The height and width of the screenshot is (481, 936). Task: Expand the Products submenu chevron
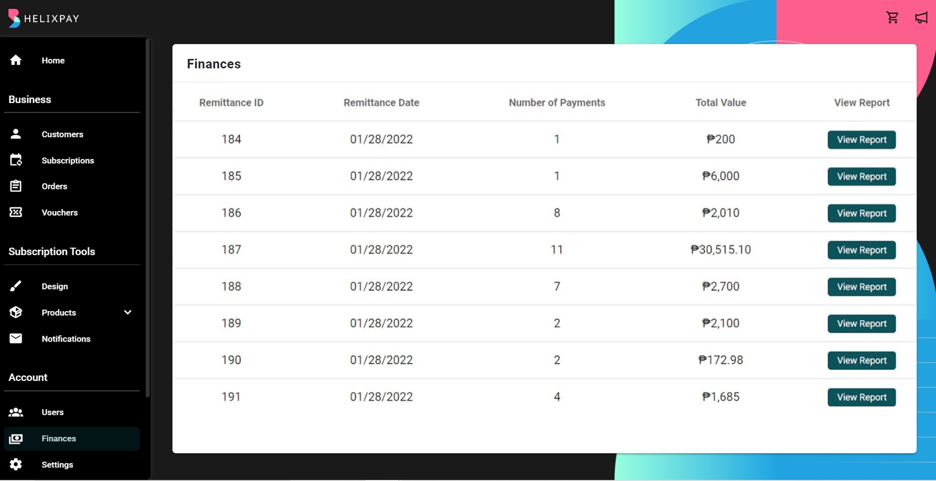[x=128, y=312]
